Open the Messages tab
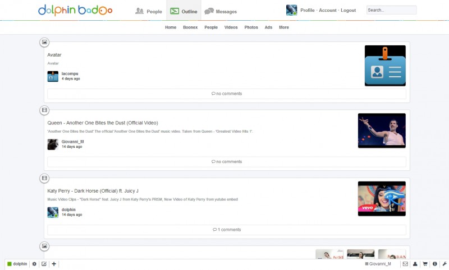The width and height of the screenshot is (449, 270). coord(221,11)
